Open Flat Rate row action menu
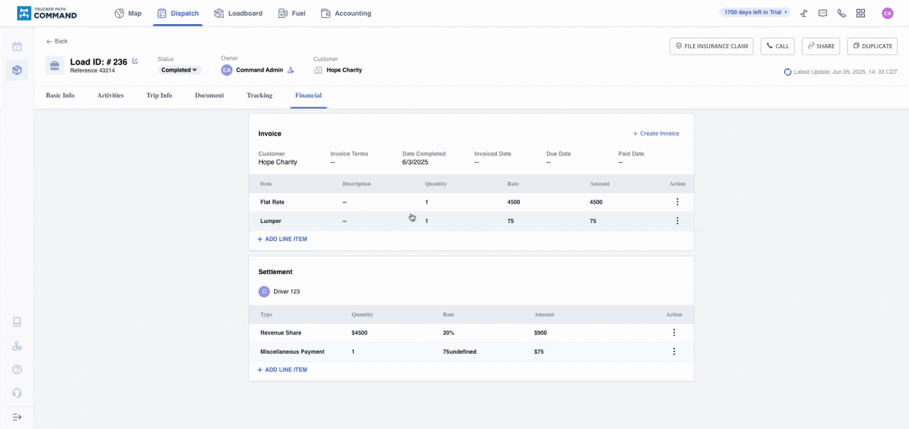Viewport: 909px width, 429px height. pos(677,202)
